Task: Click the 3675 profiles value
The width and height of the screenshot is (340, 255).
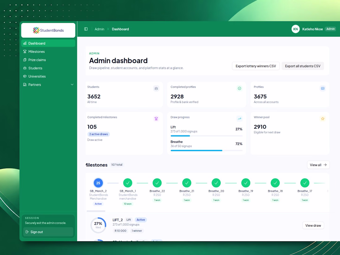Action: coord(260,96)
